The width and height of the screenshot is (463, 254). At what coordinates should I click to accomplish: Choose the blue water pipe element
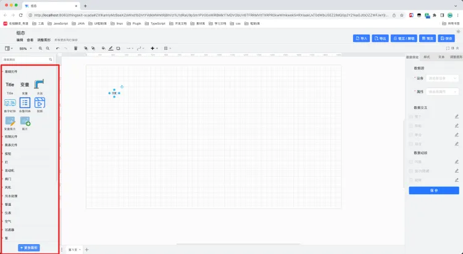pos(40,84)
